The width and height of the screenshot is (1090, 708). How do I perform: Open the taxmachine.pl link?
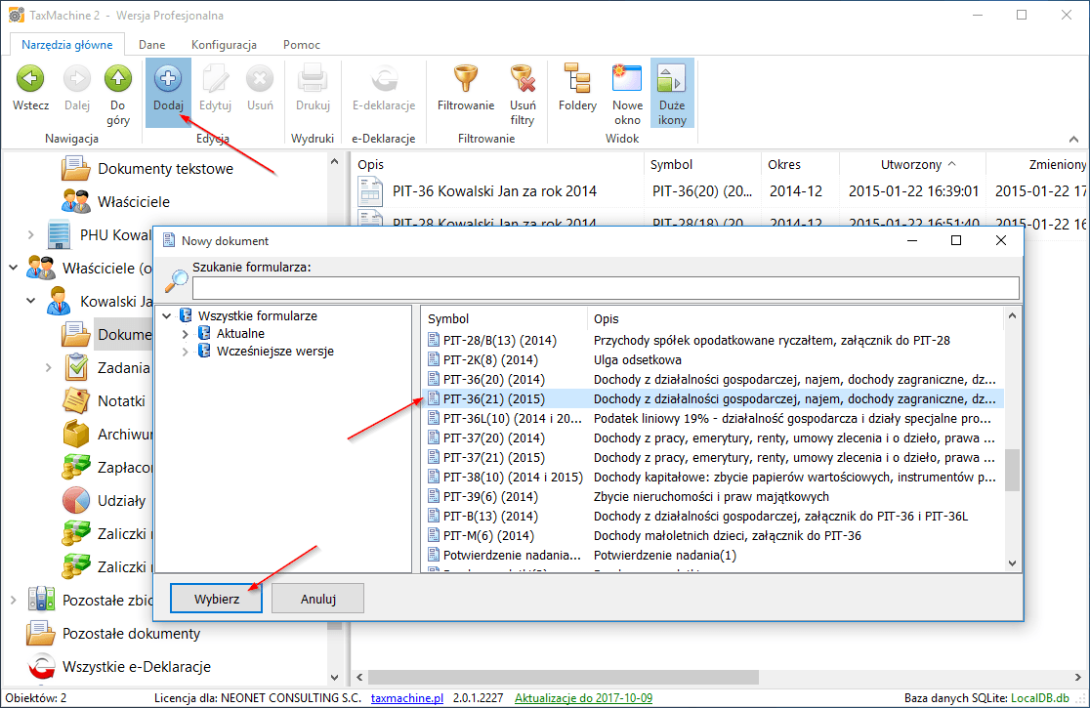[407, 698]
